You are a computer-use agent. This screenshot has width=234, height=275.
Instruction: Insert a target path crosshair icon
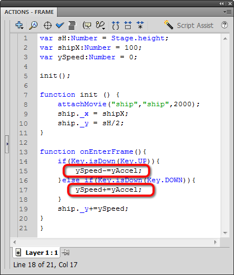coord(47,25)
